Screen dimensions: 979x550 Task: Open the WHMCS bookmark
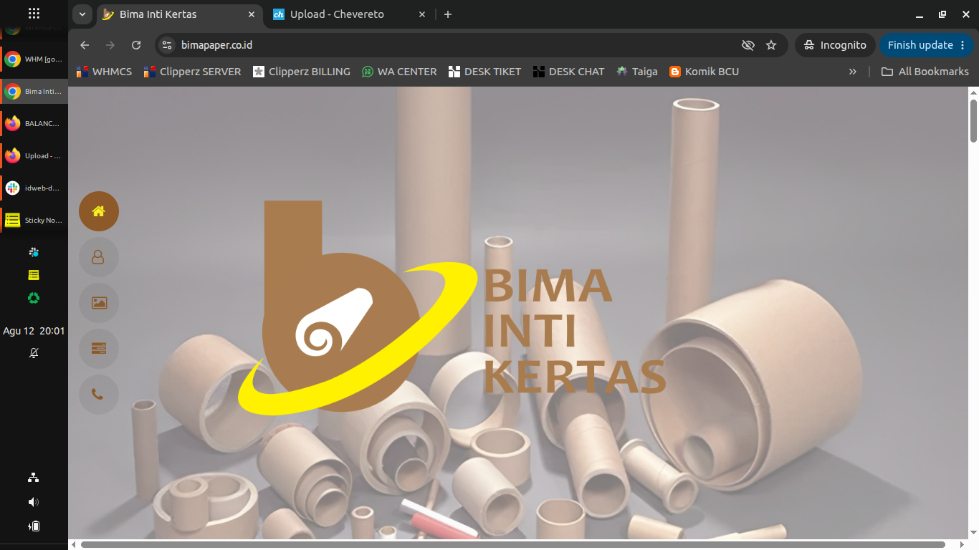tap(104, 72)
